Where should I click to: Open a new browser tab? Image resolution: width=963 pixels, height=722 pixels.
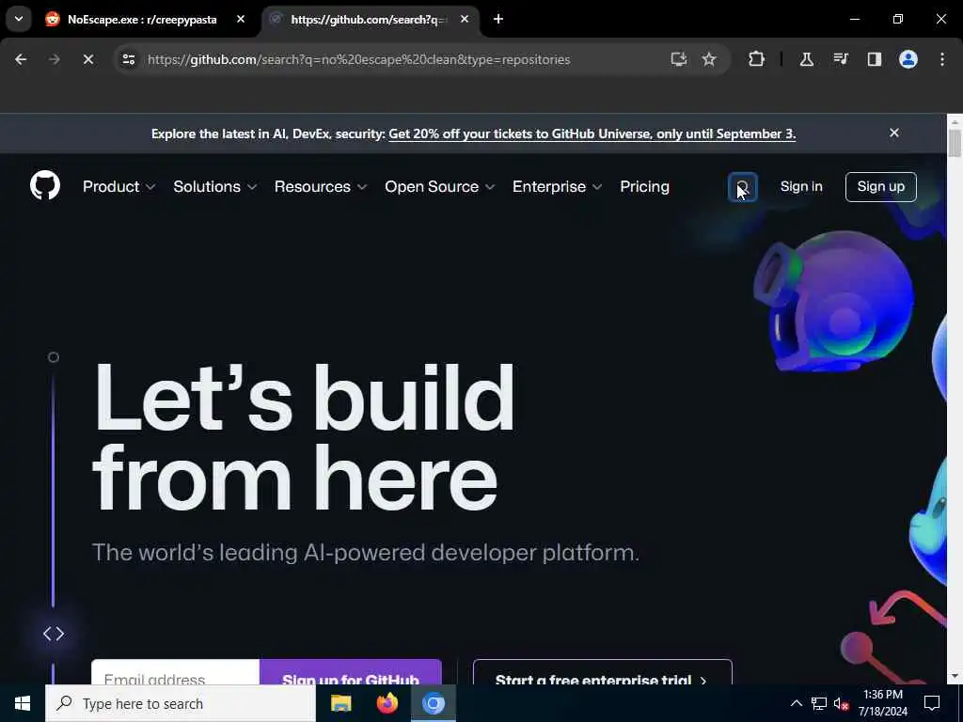click(498, 19)
